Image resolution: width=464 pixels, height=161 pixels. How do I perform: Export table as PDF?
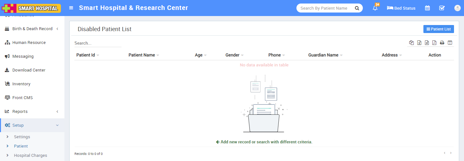[434, 43]
